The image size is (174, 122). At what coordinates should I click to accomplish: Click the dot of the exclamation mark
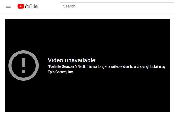pyautogui.click(x=24, y=72)
